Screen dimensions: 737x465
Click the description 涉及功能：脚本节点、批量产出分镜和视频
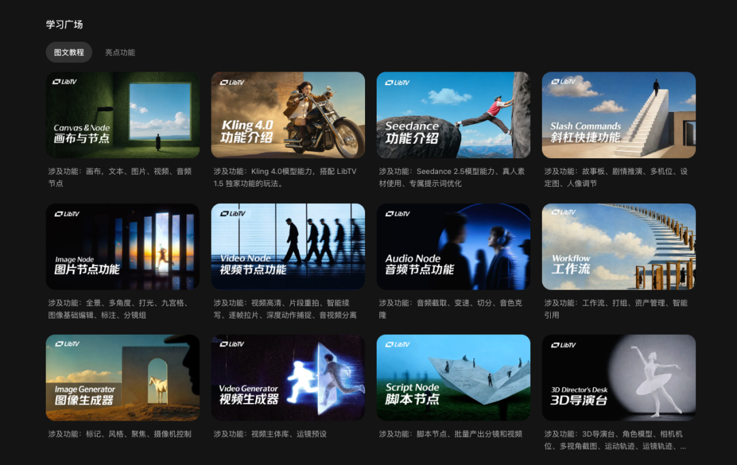tap(451, 434)
